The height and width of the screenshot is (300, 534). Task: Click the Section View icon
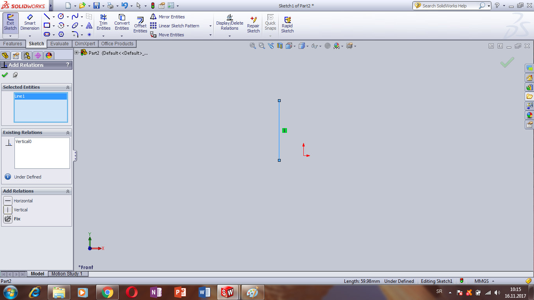[280, 46]
